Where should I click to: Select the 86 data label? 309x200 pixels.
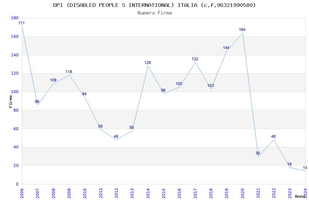coord(37,101)
